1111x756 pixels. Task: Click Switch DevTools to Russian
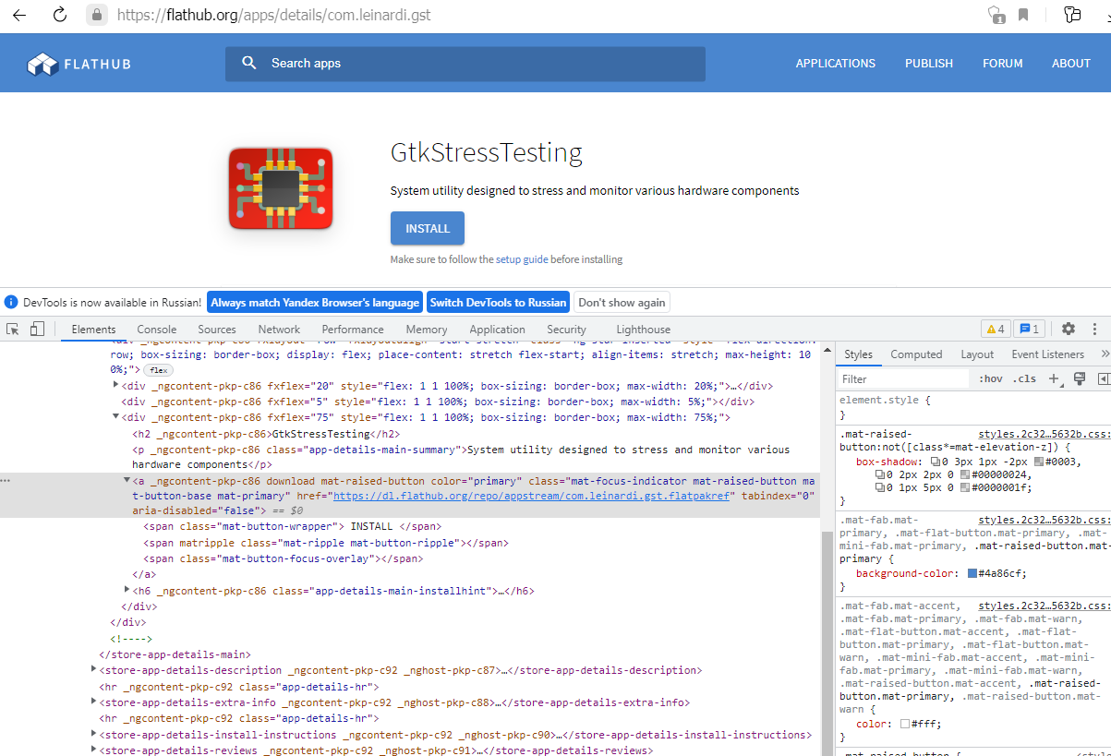(499, 302)
